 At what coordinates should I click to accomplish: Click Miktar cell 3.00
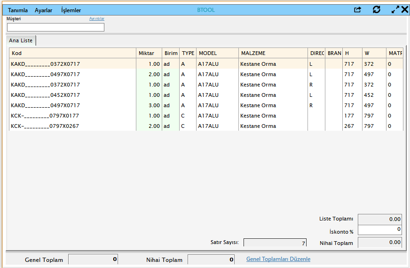coord(149,105)
